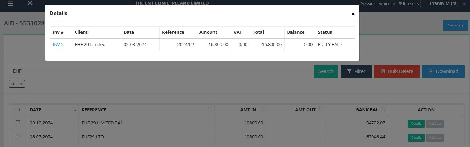Sort by the AMT OUT column arrows
470x147 pixels.
(320, 109)
